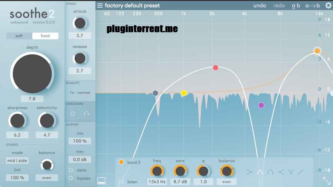Toggle the a b comparison switch
333x187 pixels.
point(296,6)
